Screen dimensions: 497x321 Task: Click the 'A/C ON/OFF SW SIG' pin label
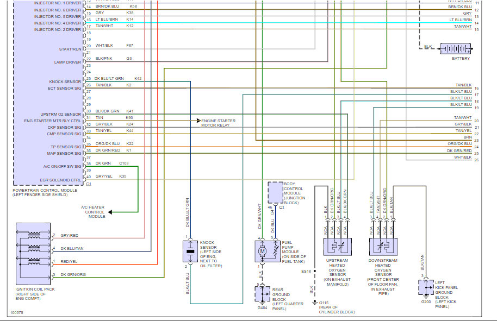point(62,167)
